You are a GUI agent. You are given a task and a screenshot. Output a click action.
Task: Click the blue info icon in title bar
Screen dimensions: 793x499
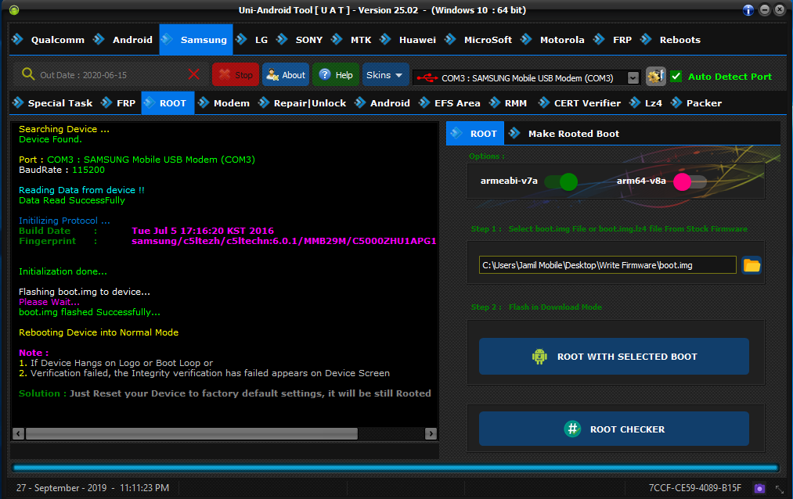[x=748, y=10]
